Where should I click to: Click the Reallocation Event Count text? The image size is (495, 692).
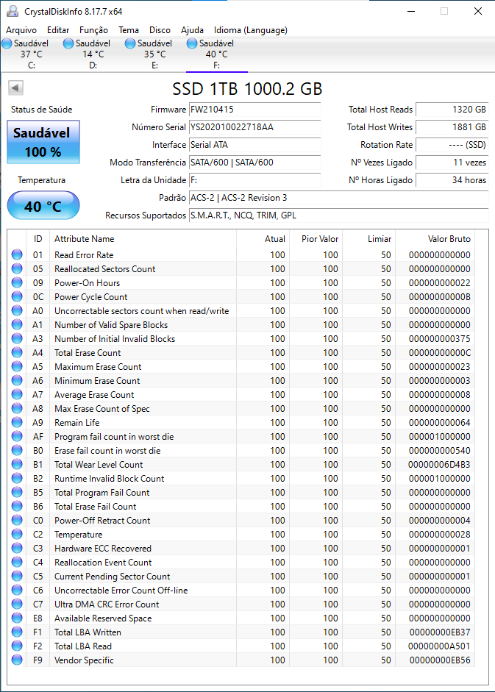[103, 563]
